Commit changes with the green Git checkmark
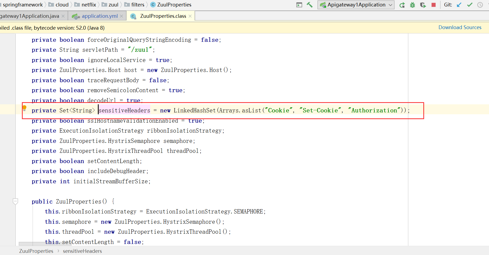 pyautogui.click(x=470, y=5)
